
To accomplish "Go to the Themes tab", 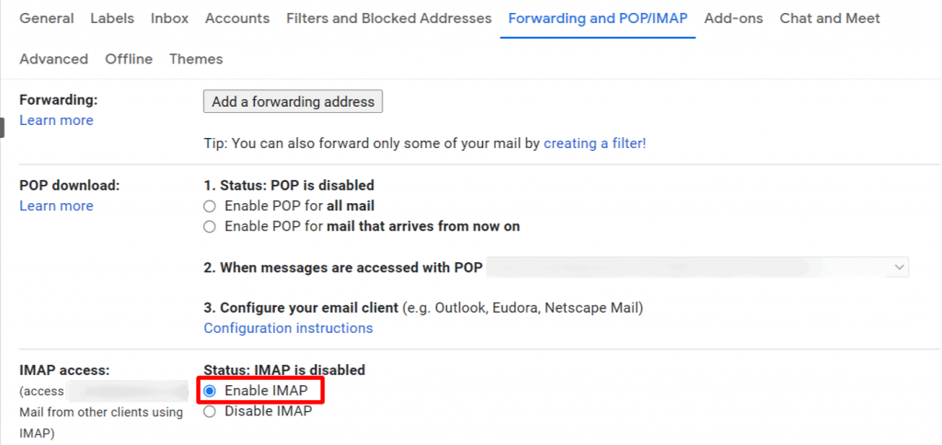I will (196, 59).
